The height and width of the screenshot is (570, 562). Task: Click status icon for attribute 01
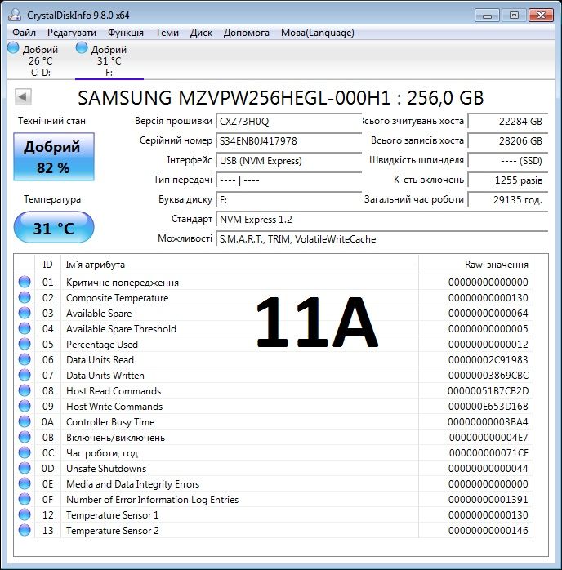click(25, 282)
